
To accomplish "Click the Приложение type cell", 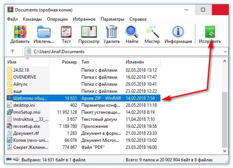I will 95,126.
